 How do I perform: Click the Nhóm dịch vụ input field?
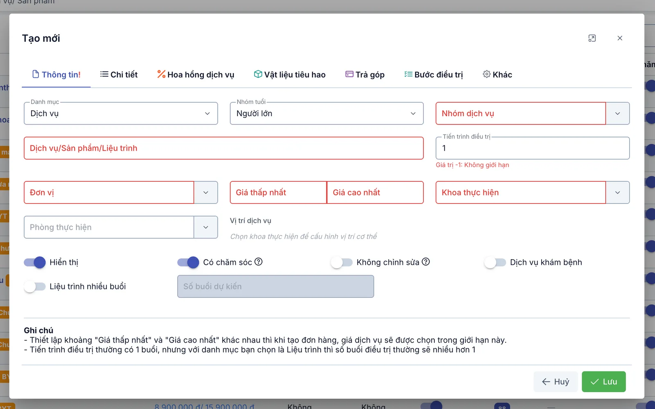click(x=521, y=113)
